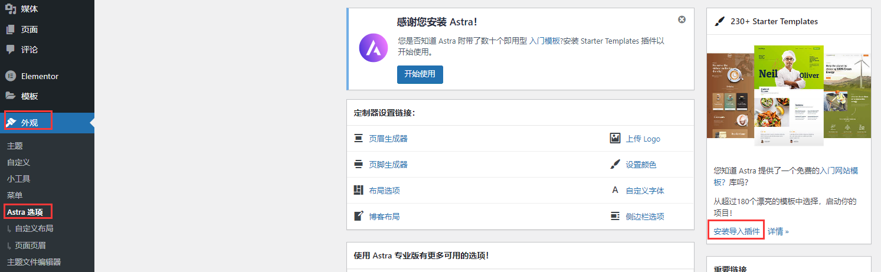Click the 上传 Logo link
The height and width of the screenshot is (272, 881).
click(643, 139)
